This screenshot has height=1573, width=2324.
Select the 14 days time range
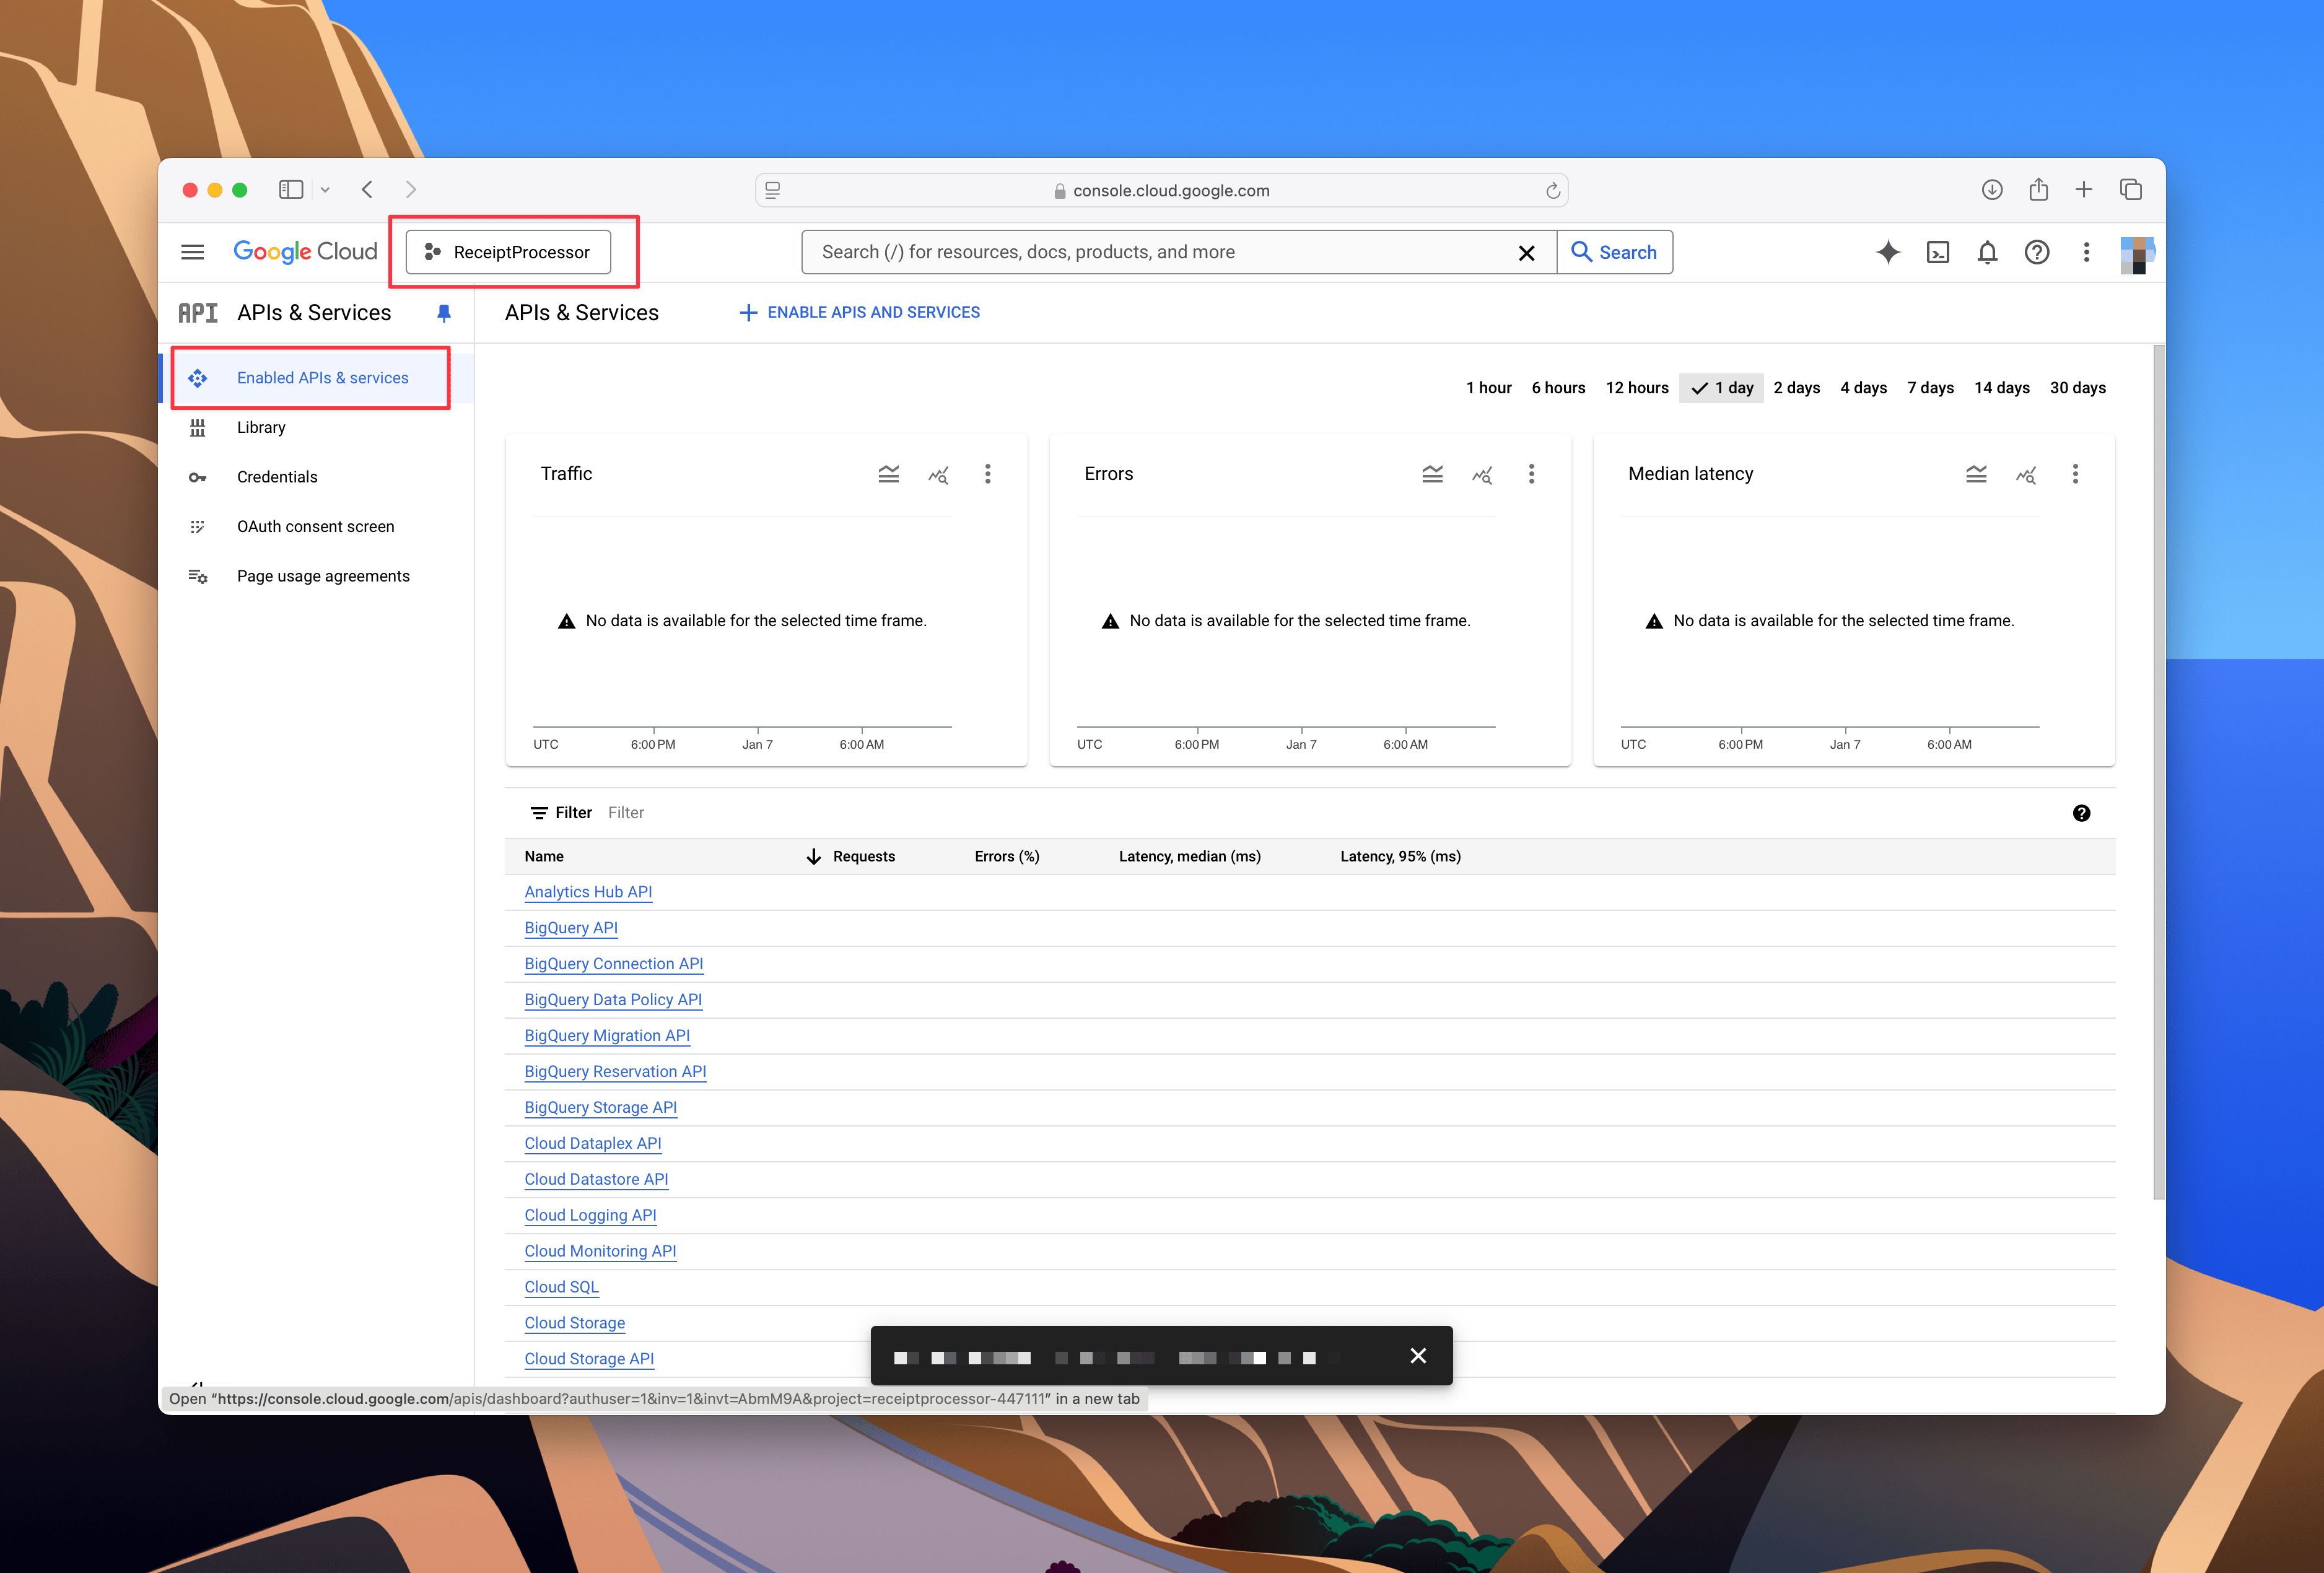coord(2002,388)
